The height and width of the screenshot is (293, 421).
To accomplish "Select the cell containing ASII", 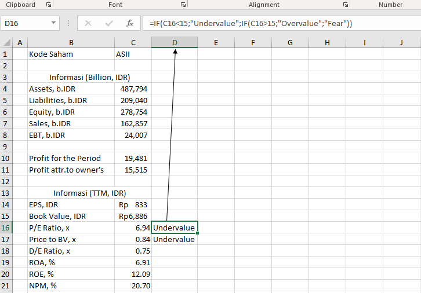I will pyautogui.click(x=133, y=54).
